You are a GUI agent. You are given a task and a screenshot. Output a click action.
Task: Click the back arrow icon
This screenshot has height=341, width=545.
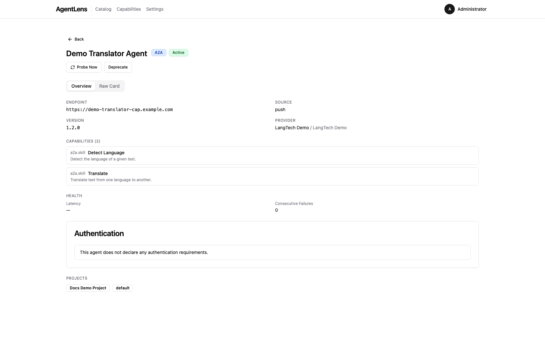click(70, 39)
